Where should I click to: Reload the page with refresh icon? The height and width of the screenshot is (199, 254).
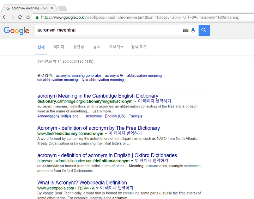pos(20,17)
